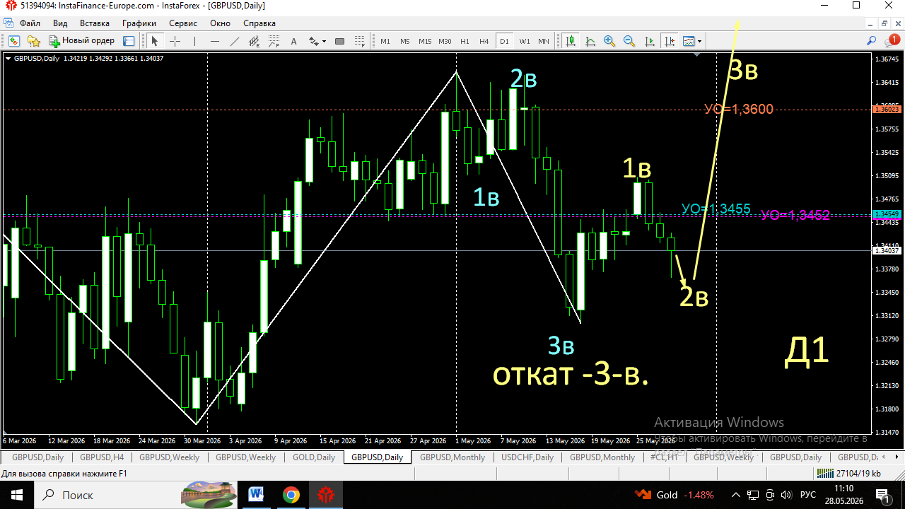Select the Trendline drawing tool
This screenshot has height=509, width=905.
pos(234,41)
